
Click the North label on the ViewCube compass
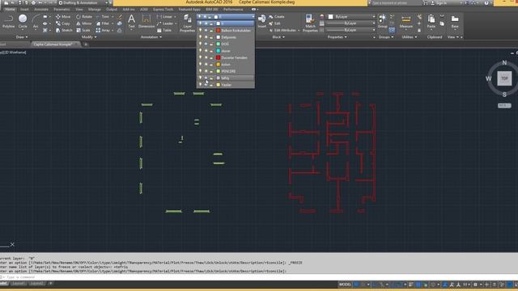[504, 62]
